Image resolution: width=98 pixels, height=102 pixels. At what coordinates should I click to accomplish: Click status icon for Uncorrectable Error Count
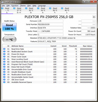point(4,69)
